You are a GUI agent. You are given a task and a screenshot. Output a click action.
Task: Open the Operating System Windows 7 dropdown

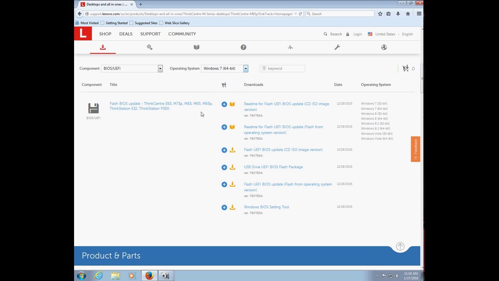tap(225, 68)
